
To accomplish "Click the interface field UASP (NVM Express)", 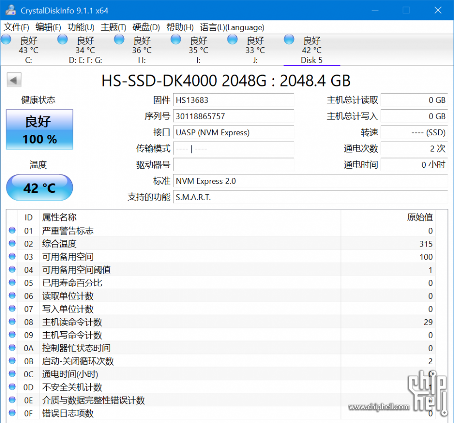I will 233,133.
